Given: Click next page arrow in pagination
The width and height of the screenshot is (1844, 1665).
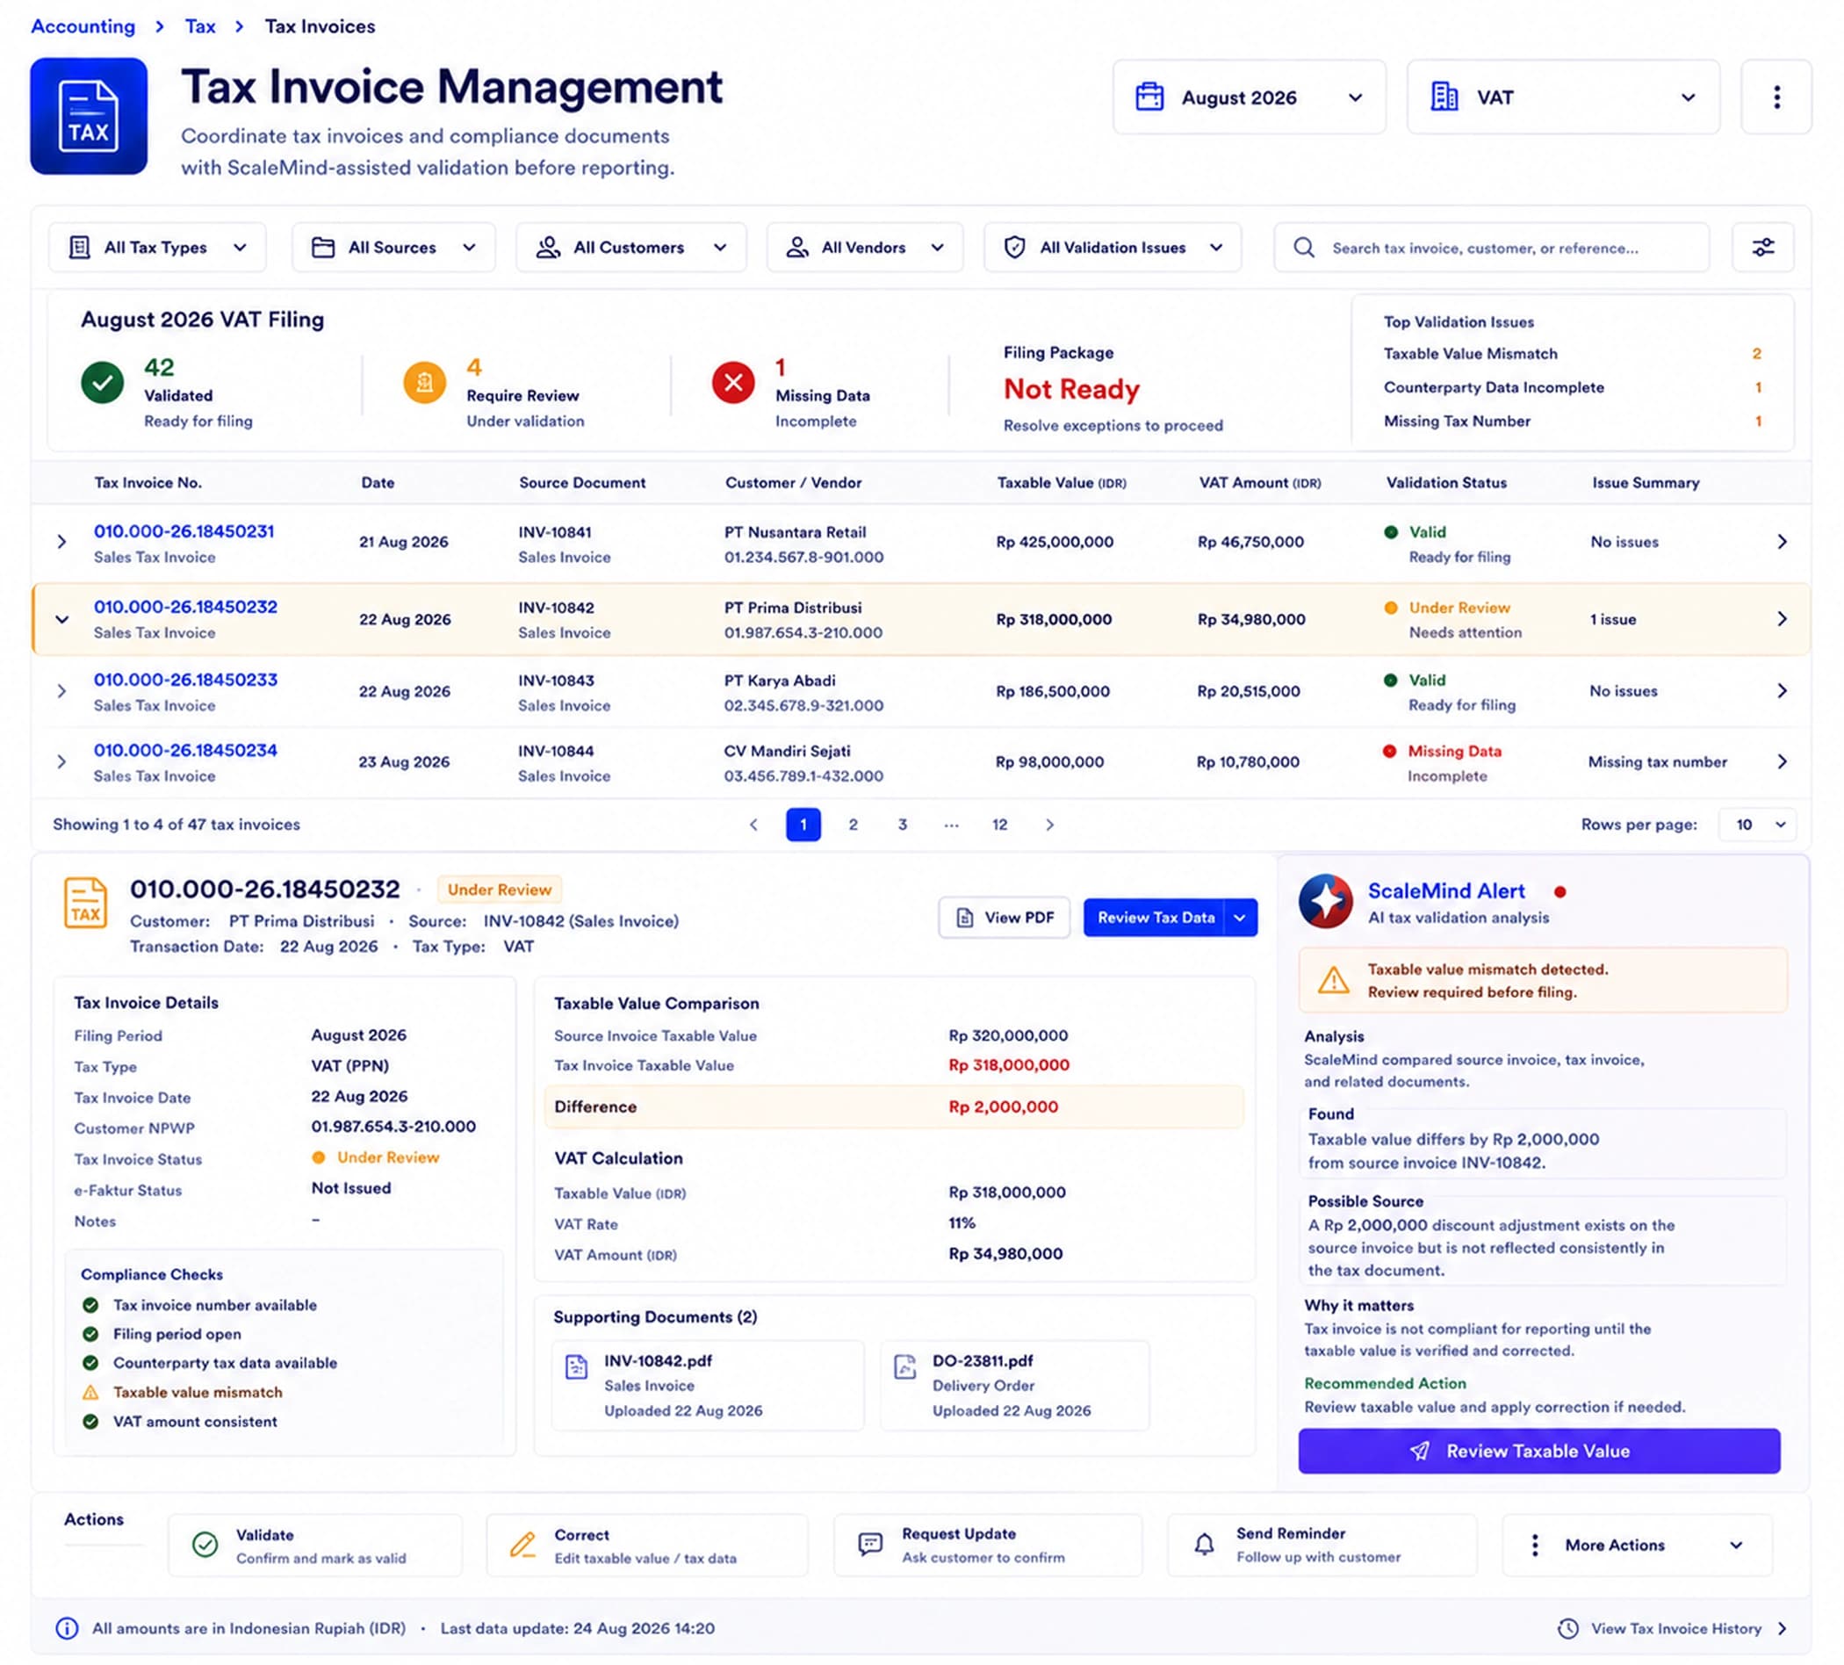Looking at the screenshot, I should (1049, 825).
